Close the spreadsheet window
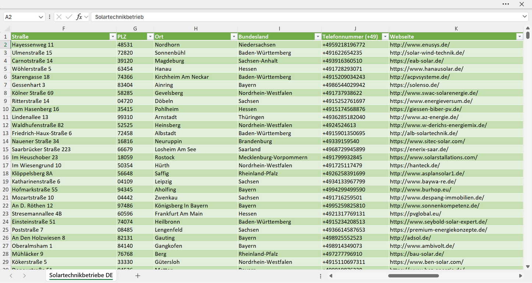Image resolution: width=532 pixels, height=283 pixels. click(522, 4)
